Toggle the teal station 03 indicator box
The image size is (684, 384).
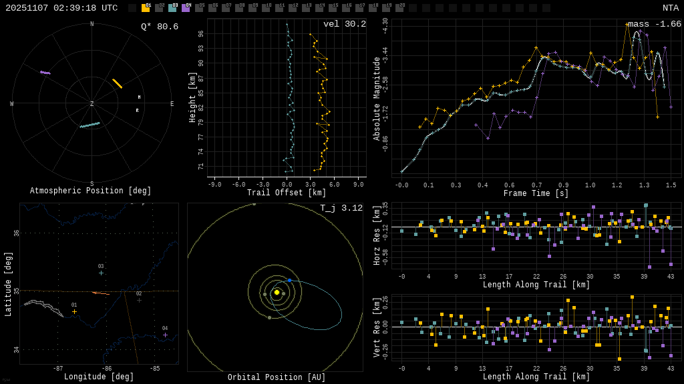click(x=172, y=8)
